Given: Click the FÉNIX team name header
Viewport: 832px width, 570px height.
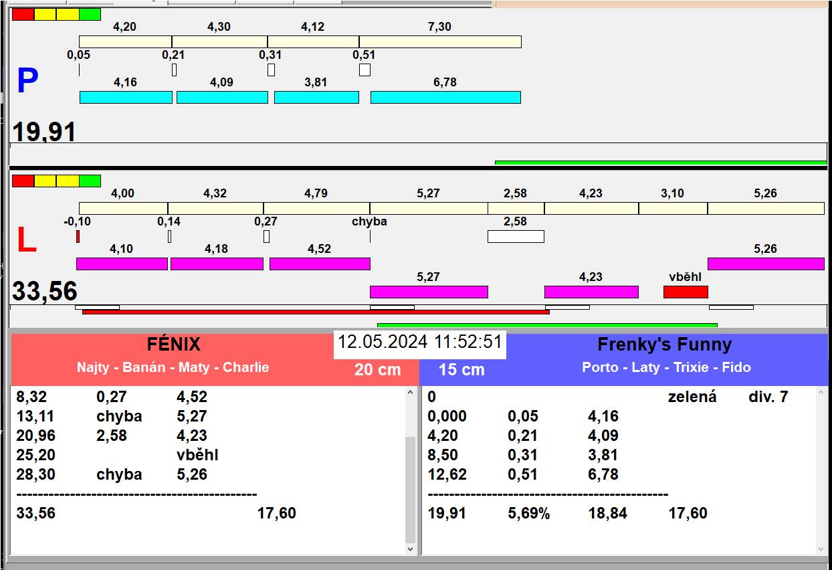Looking at the screenshot, I should pyautogui.click(x=174, y=345).
